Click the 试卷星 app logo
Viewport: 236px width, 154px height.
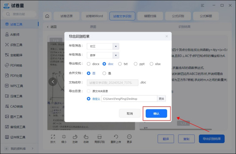coord(6,6)
